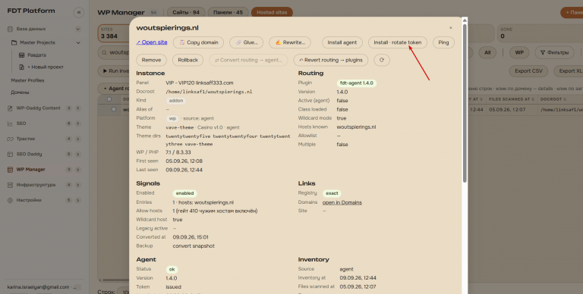Click the exact registry badge
Image resolution: width=583 pixels, height=294 pixels.
(x=332, y=193)
